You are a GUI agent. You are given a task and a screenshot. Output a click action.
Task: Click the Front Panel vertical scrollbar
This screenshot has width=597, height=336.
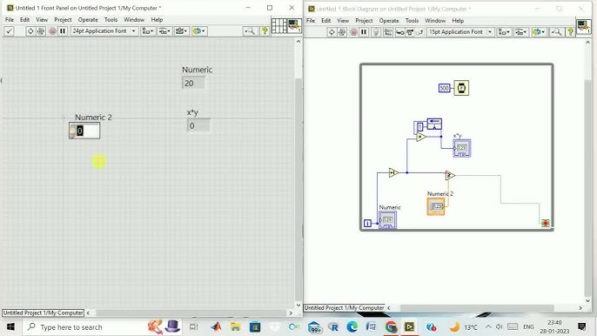298,173
